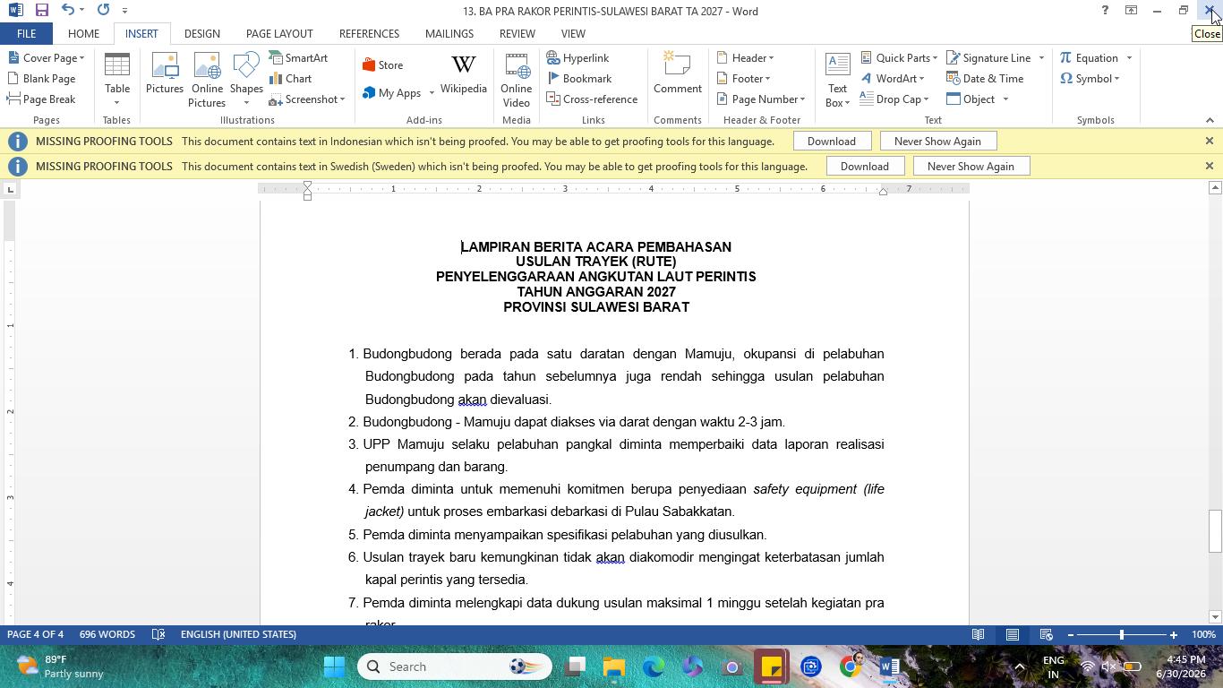Insert an Object

pyautogui.click(x=971, y=99)
